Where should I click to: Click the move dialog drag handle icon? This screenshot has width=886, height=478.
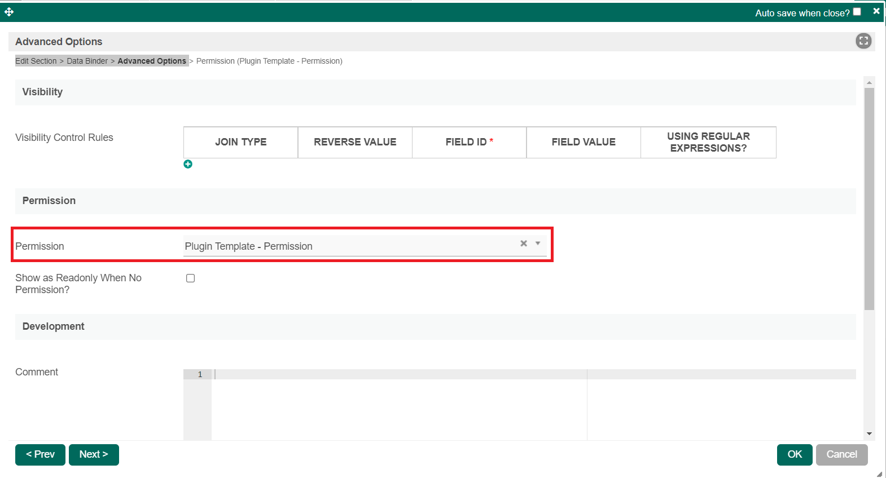(x=9, y=12)
